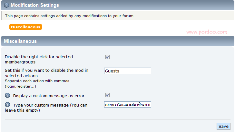Click the Guests text field
This screenshot has height=132, width=235.
(128, 71)
